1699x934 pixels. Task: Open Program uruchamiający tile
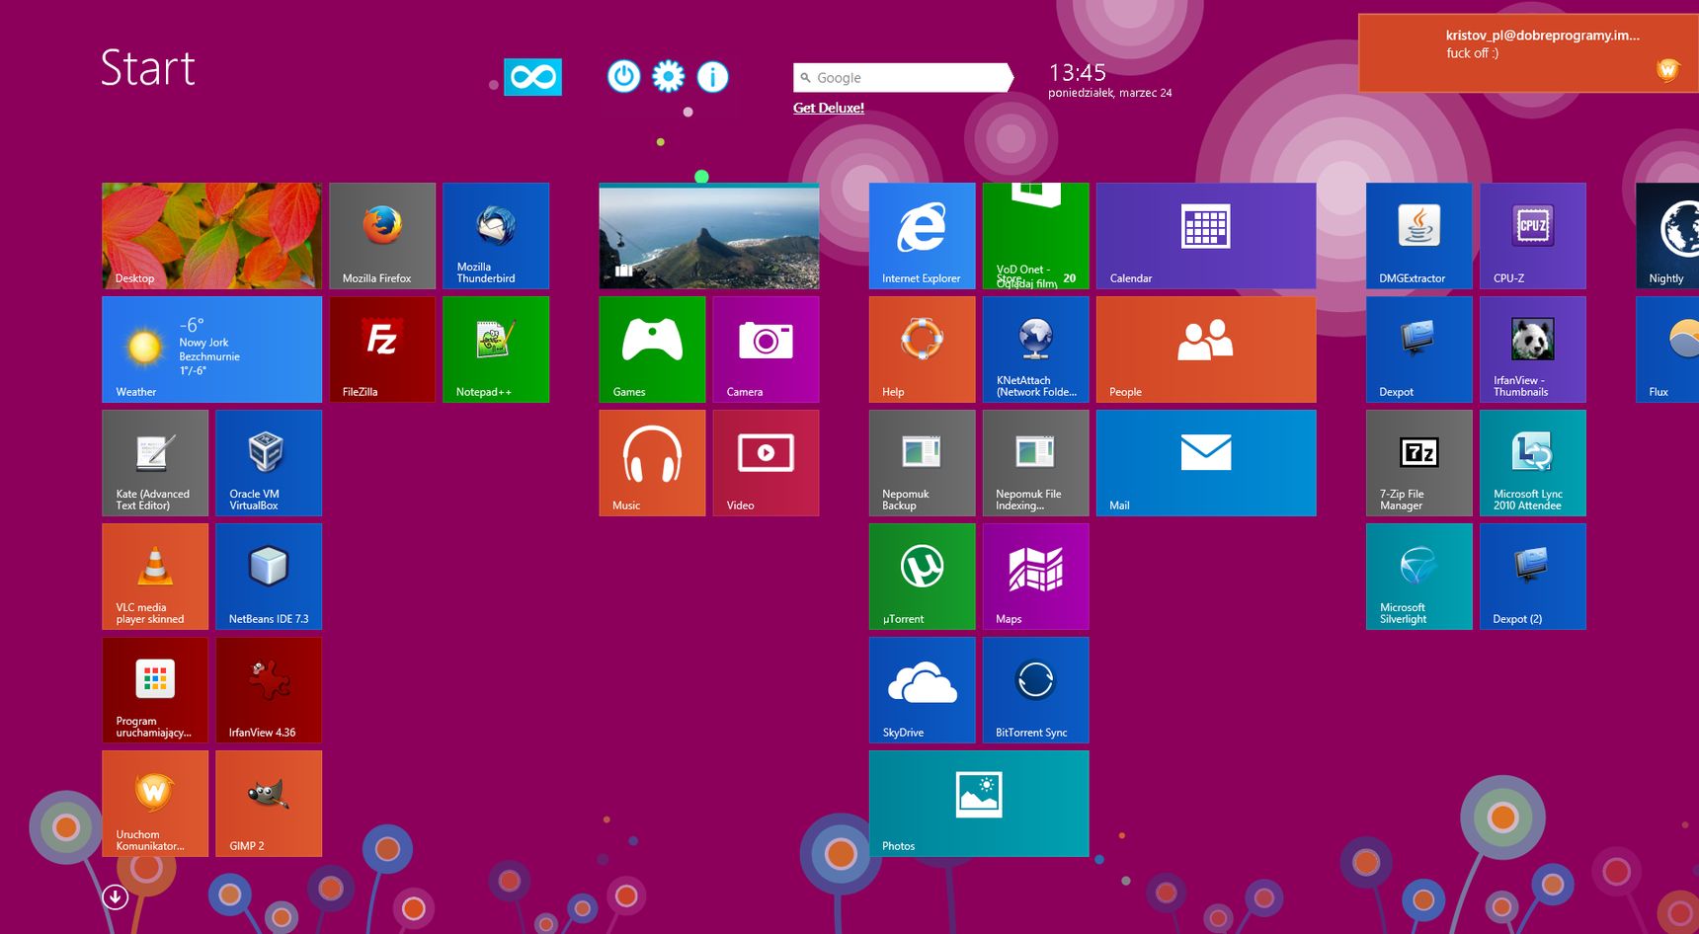[155, 690]
